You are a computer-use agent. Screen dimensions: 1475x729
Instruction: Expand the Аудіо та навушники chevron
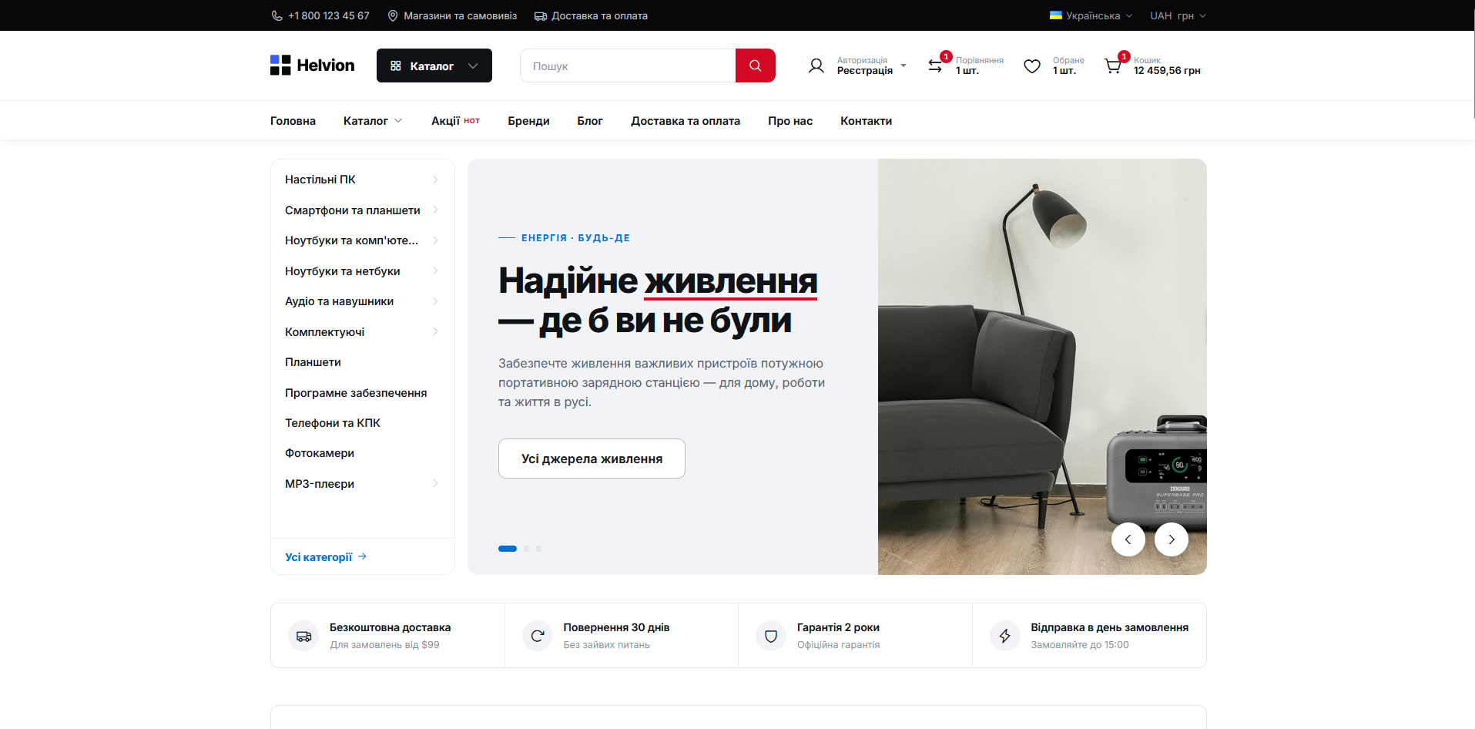coord(435,301)
